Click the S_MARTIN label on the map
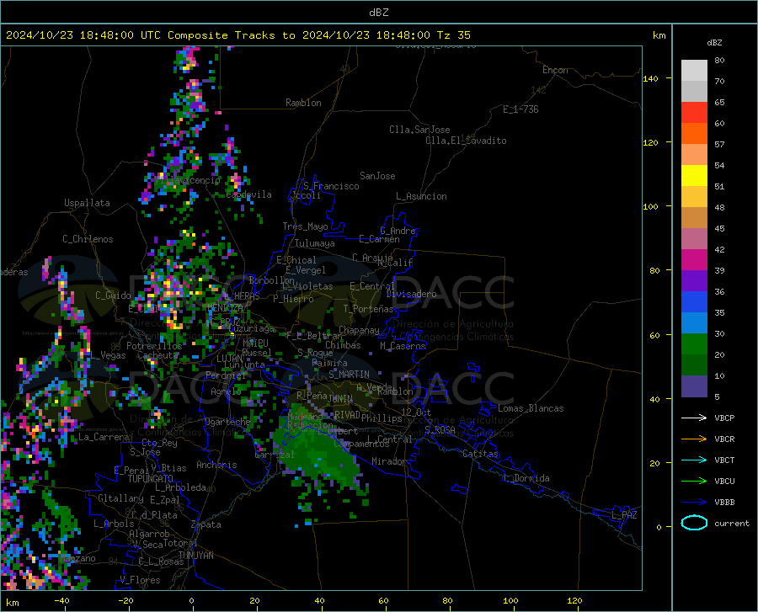 coord(349,375)
